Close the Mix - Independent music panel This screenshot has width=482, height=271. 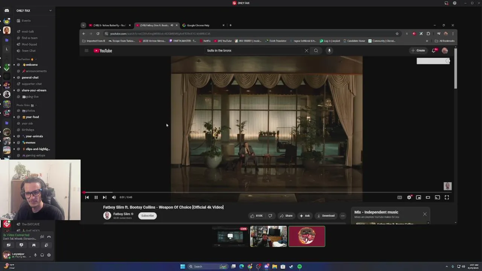[x=425, y=214]
